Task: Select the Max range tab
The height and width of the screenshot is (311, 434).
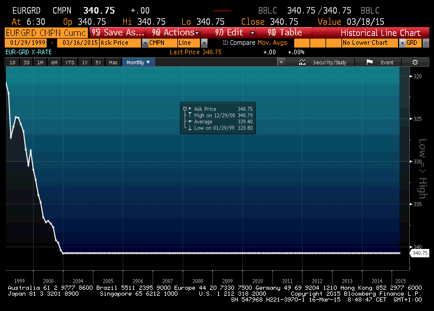Action: [x=113, y=63]
